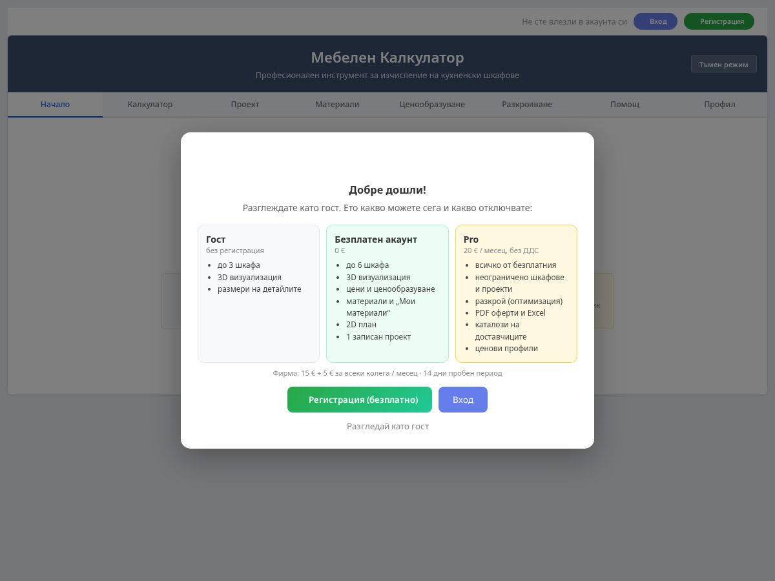Select the Гост plan card heading
Viewport: 775px width, 581px height.
point(216,240)
